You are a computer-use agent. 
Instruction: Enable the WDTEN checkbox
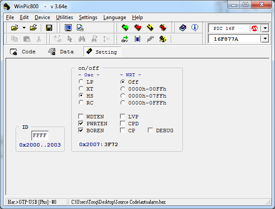(x=81, y=116)
